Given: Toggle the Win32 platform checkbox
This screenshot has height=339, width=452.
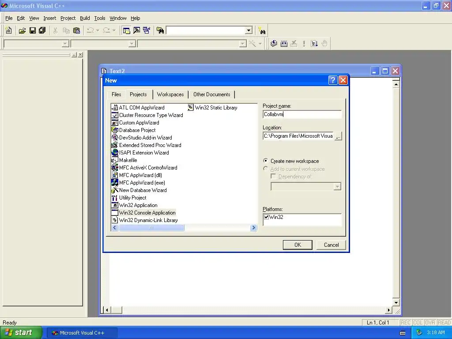Looking at the screenshot, I should 266,217.
